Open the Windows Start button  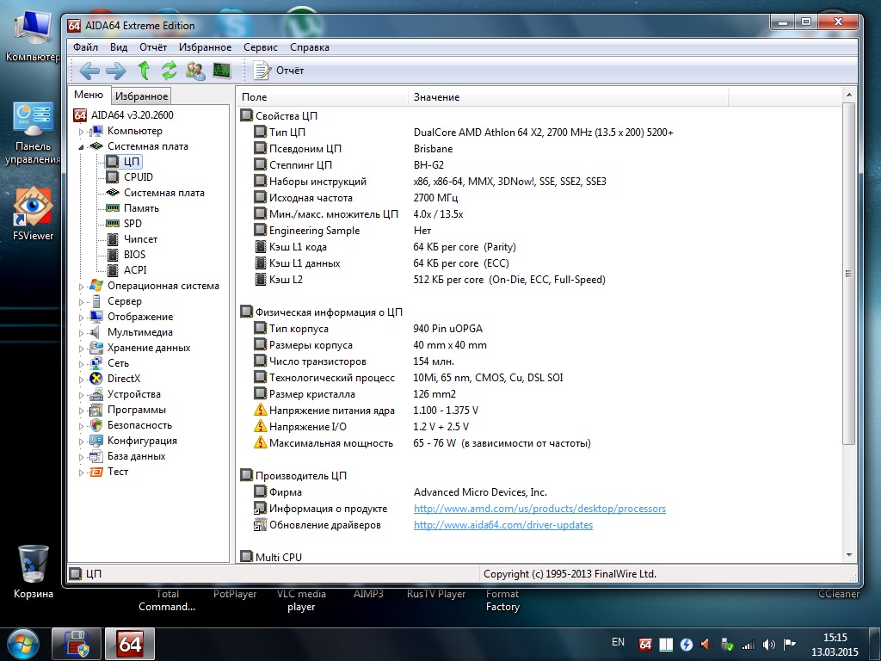pos(22,644)
